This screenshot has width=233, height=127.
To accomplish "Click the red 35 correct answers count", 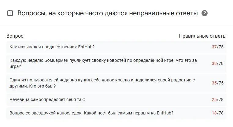I will pos(214,83).
